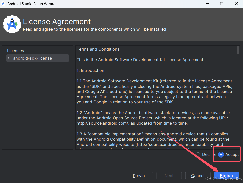Click the "Terms and Conditions" line
This screenshot has width=243, height=183.
click(x=98, y=49)
